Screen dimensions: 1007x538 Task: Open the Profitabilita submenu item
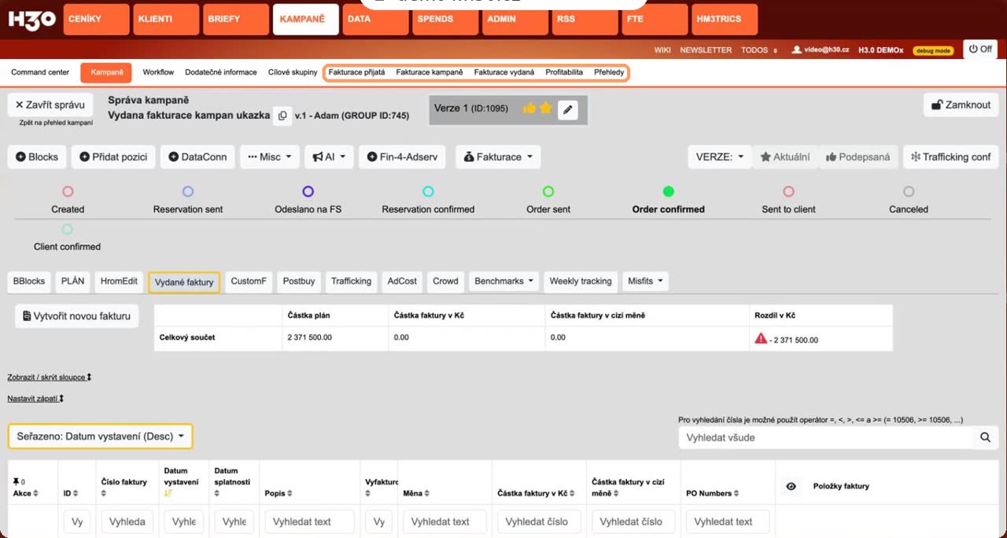(x=564, y=72)
